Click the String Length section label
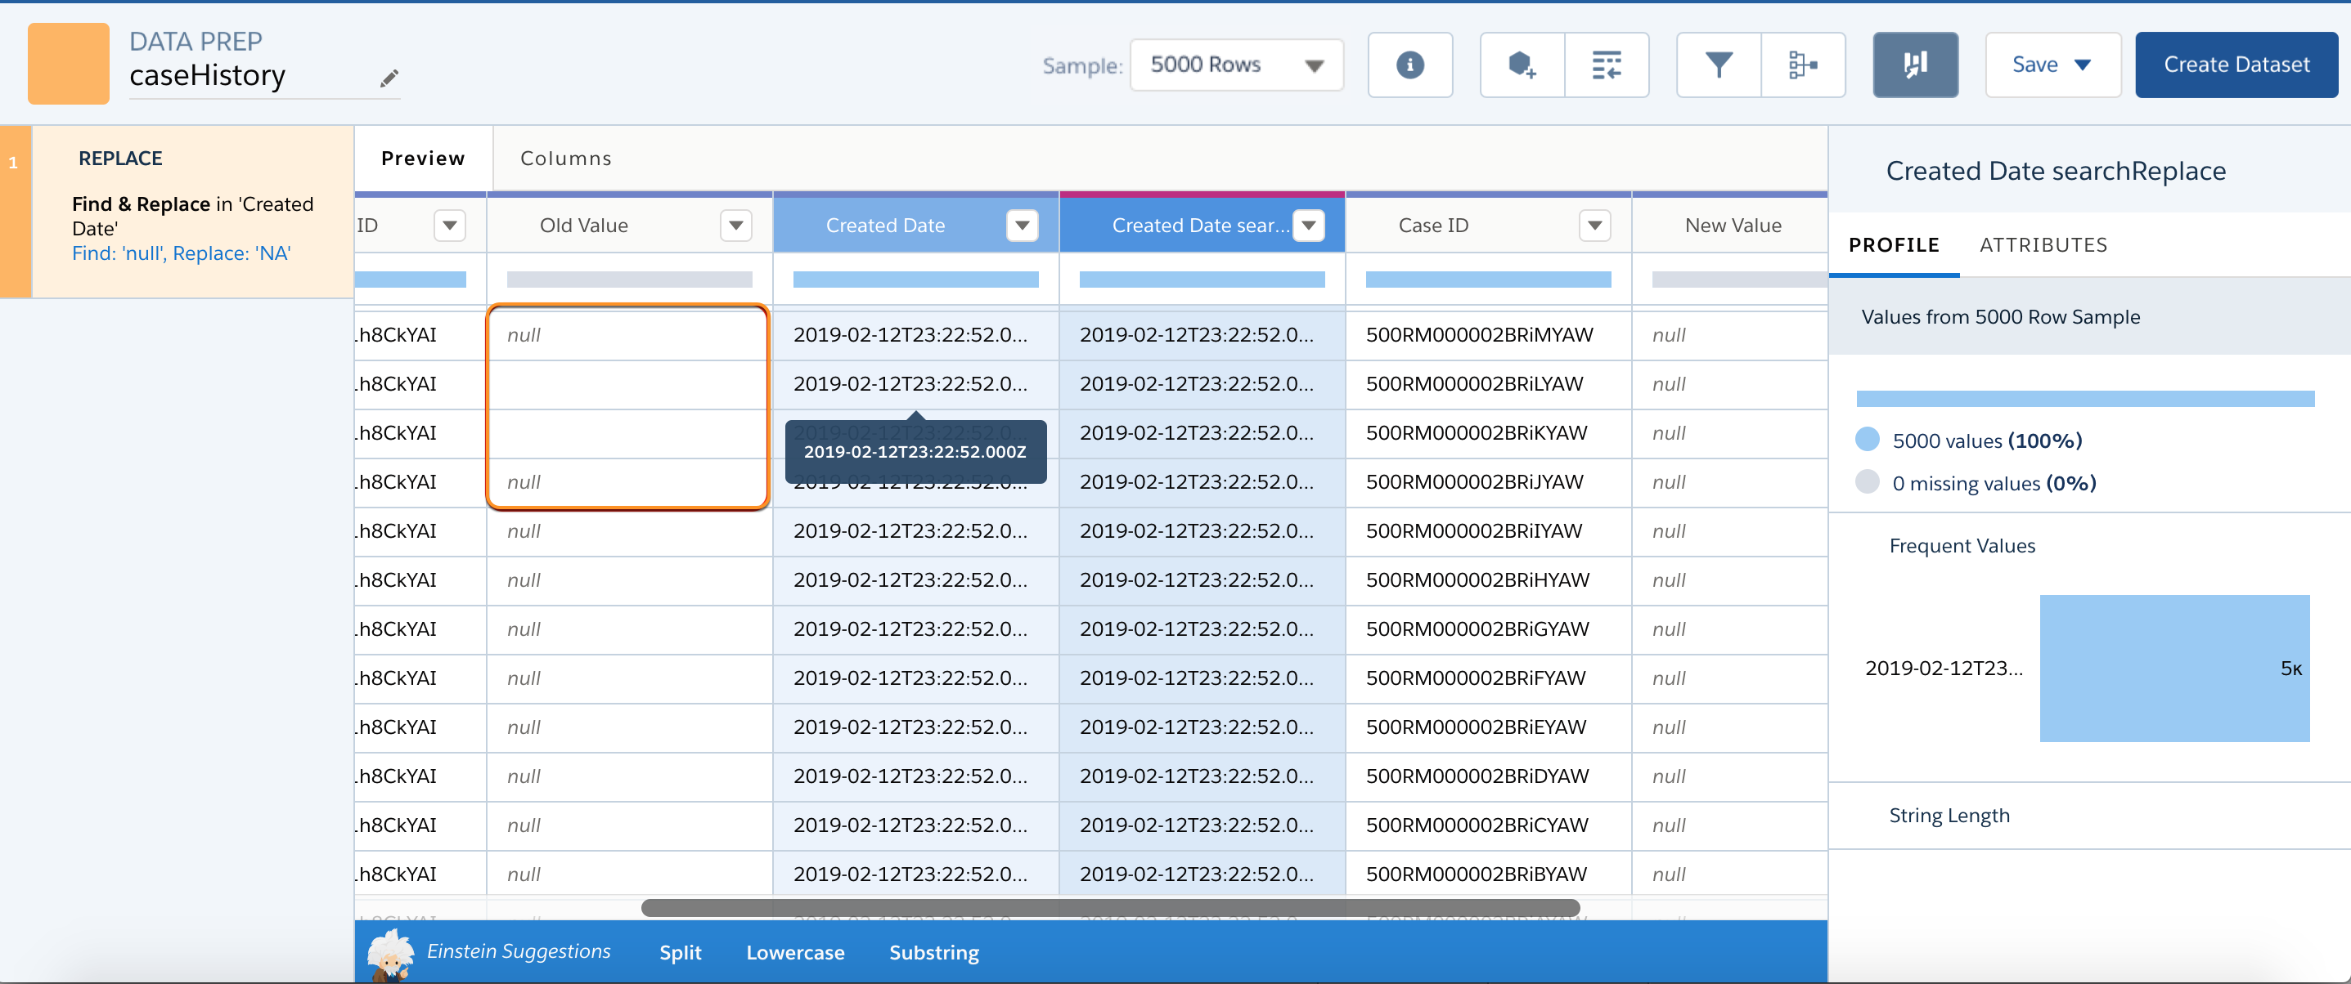 [x=1949, y=816]
